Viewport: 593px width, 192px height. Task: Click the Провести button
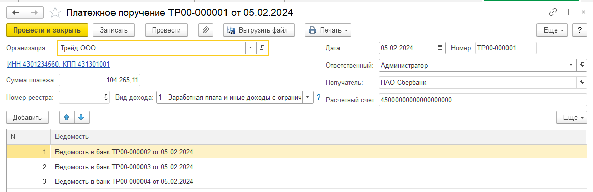167,30
